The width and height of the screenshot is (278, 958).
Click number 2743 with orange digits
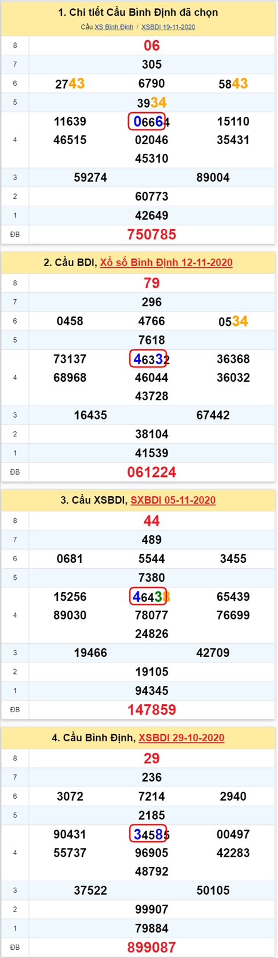[70, 84]
